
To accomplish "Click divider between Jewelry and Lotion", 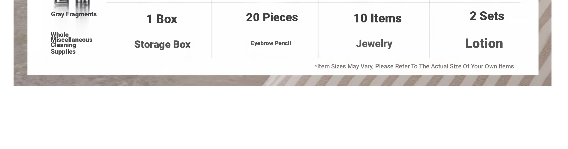I will pos(430,29).
